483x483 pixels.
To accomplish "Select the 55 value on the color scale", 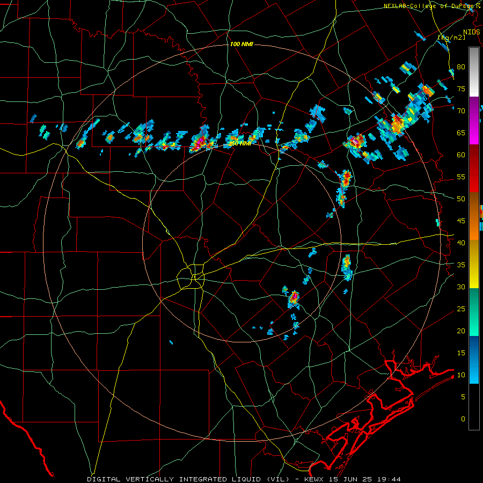I will pyautogui.click(x=461, y=177).
